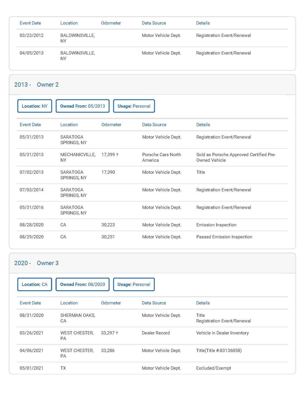Select the Owned From: 08/2020 badge
The width and height of the screenshot is (305, 395).
[82, 284]
